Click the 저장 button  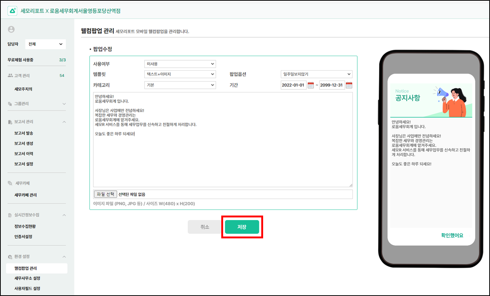click(242, 227)
